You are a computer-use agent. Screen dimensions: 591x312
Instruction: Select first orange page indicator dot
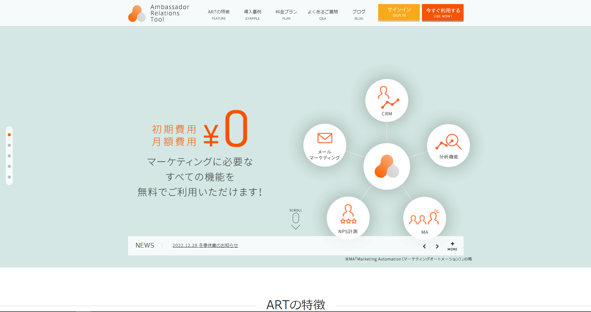coord(9,135)
